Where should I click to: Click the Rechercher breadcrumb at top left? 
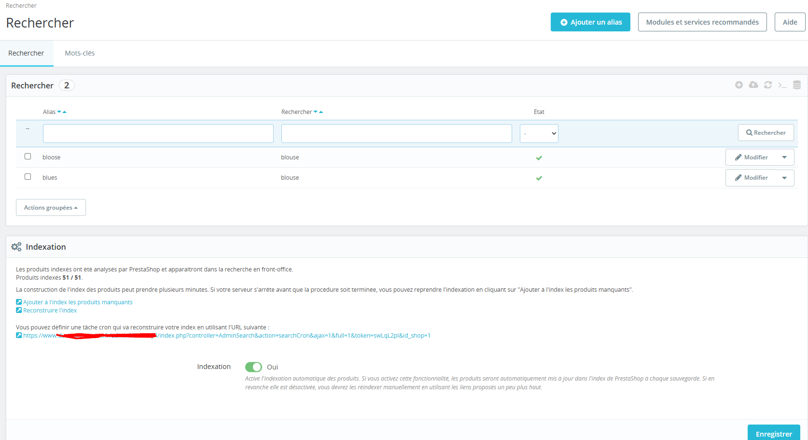[21, 6]
